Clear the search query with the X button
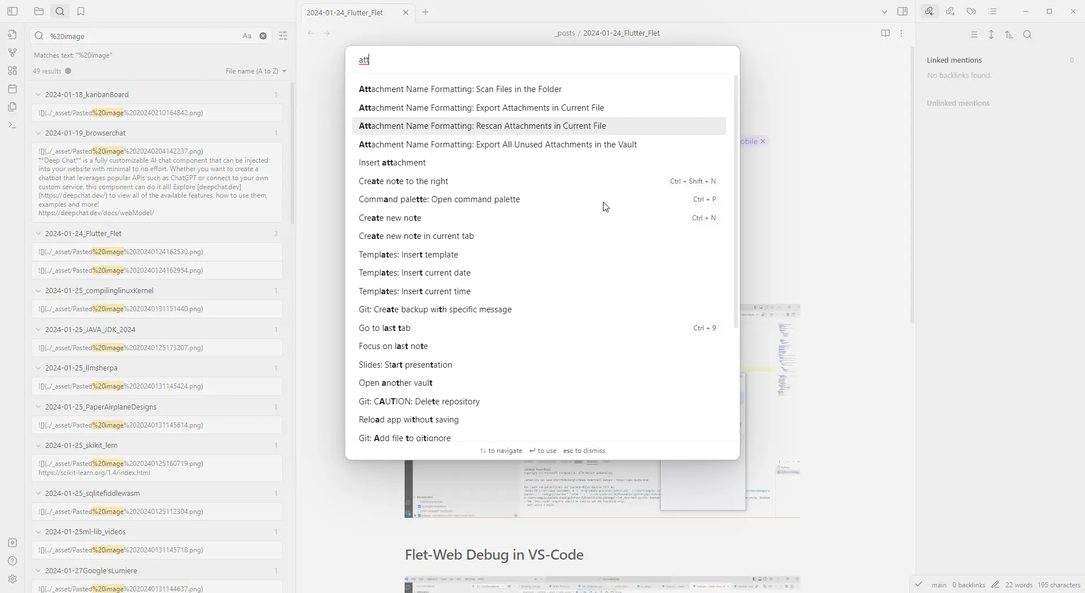This screenshot has height=593, width=1085. point(263,36)
